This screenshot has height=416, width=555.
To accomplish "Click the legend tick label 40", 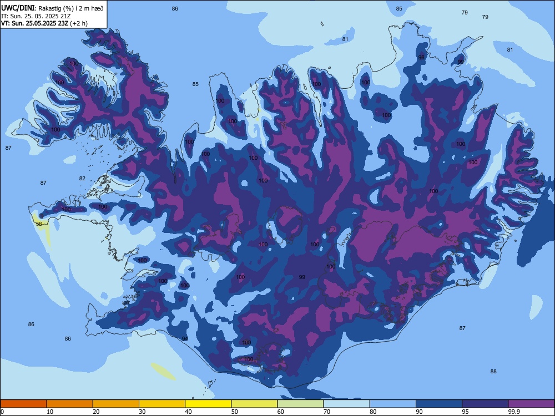I will tap(189, 412).
